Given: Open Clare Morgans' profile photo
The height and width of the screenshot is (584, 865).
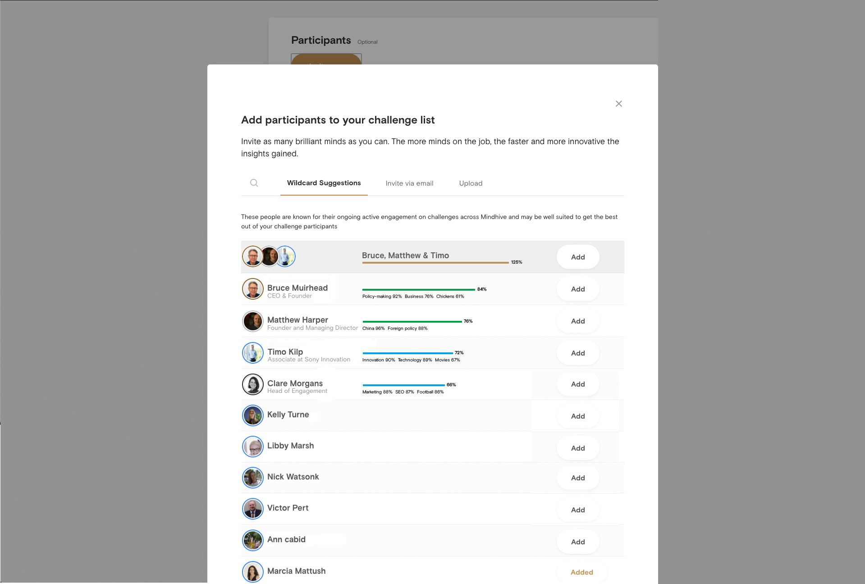Looking at the screenshot, I should point(252,384).
